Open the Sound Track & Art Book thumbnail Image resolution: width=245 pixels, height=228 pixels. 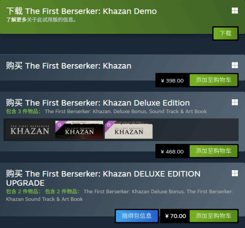[x=129, y=130]
